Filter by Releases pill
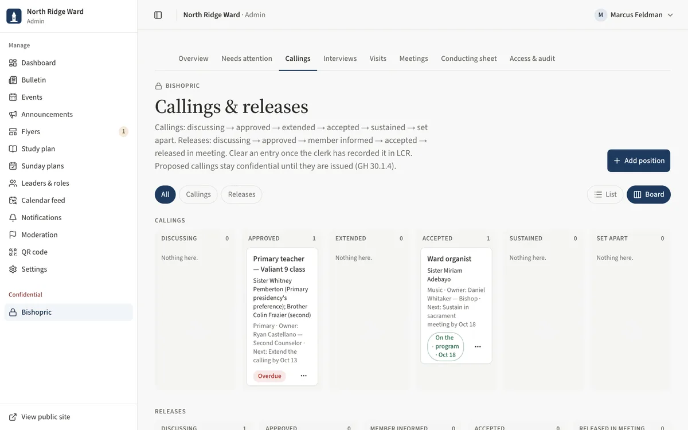This screenshot has width=688, height=430. [x=241, y=194]
